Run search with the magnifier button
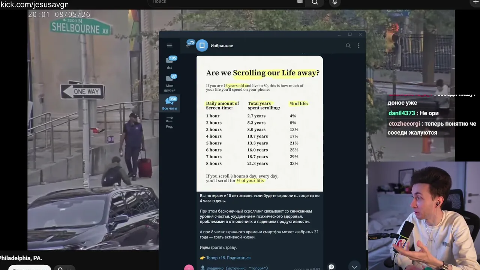 tap(315, 2)
